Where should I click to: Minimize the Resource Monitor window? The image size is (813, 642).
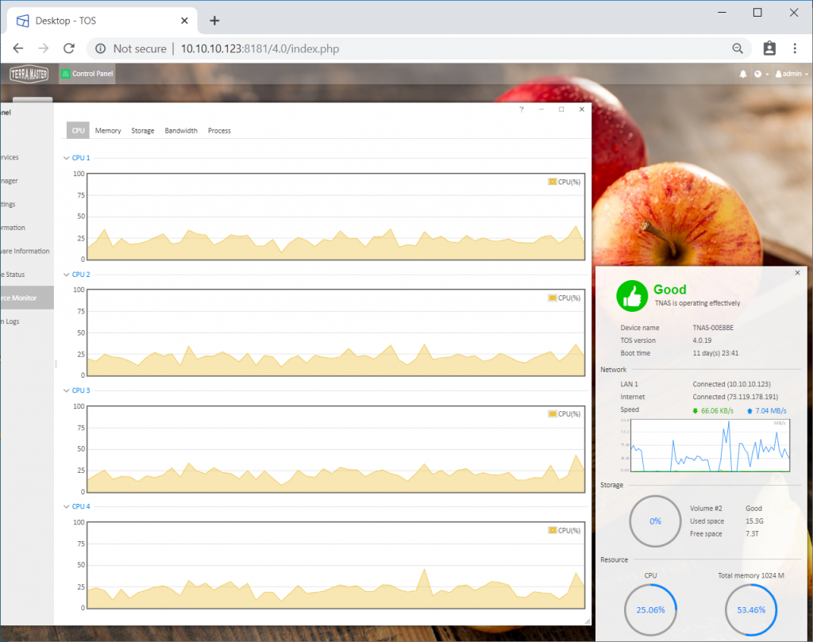point(541,110)
